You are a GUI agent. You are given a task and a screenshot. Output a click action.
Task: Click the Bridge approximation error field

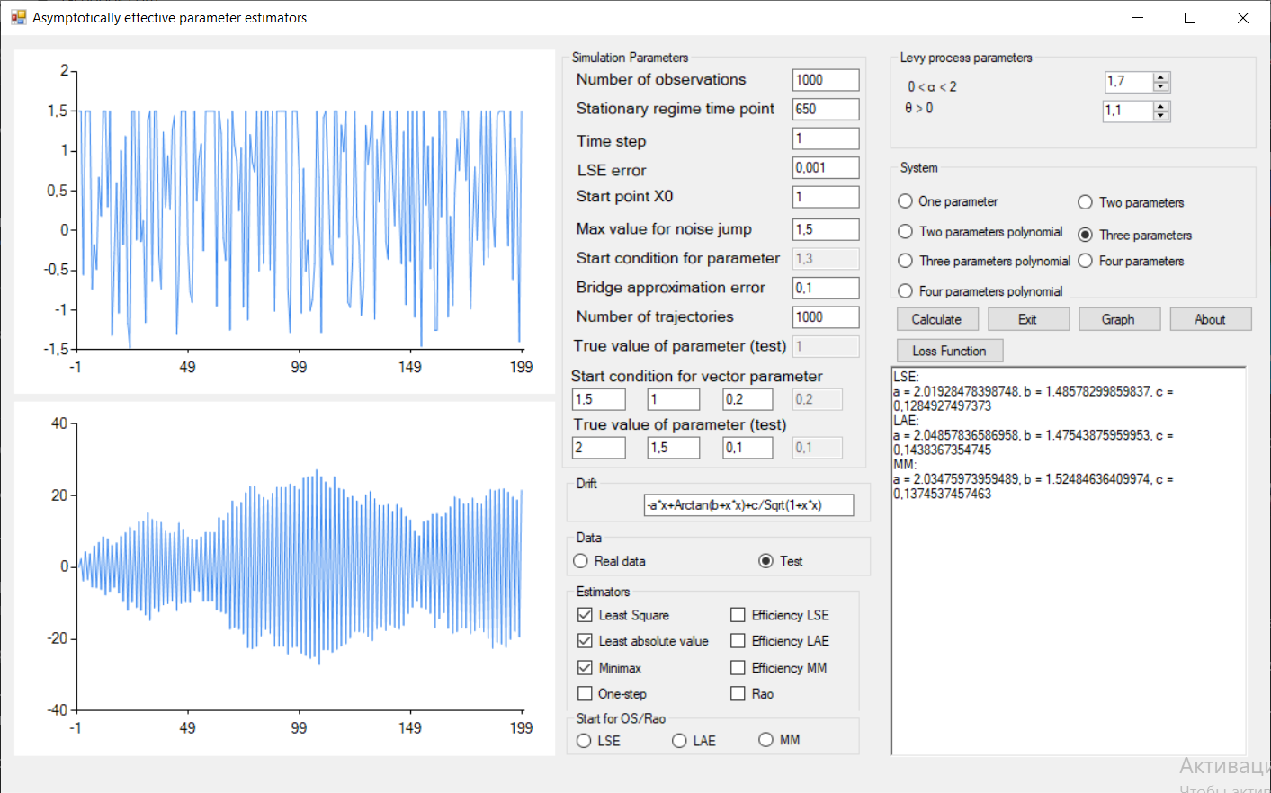pos(826,288)
